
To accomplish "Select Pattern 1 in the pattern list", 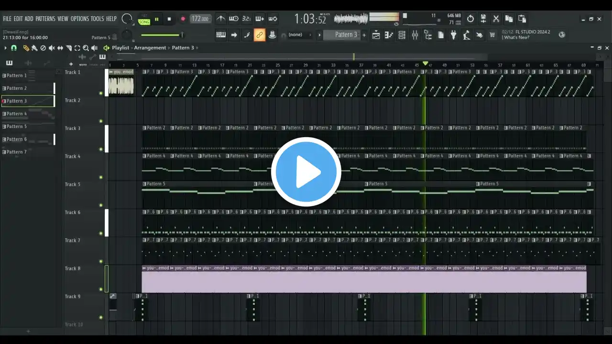I will pyautogui.click(x=28, y=75).
